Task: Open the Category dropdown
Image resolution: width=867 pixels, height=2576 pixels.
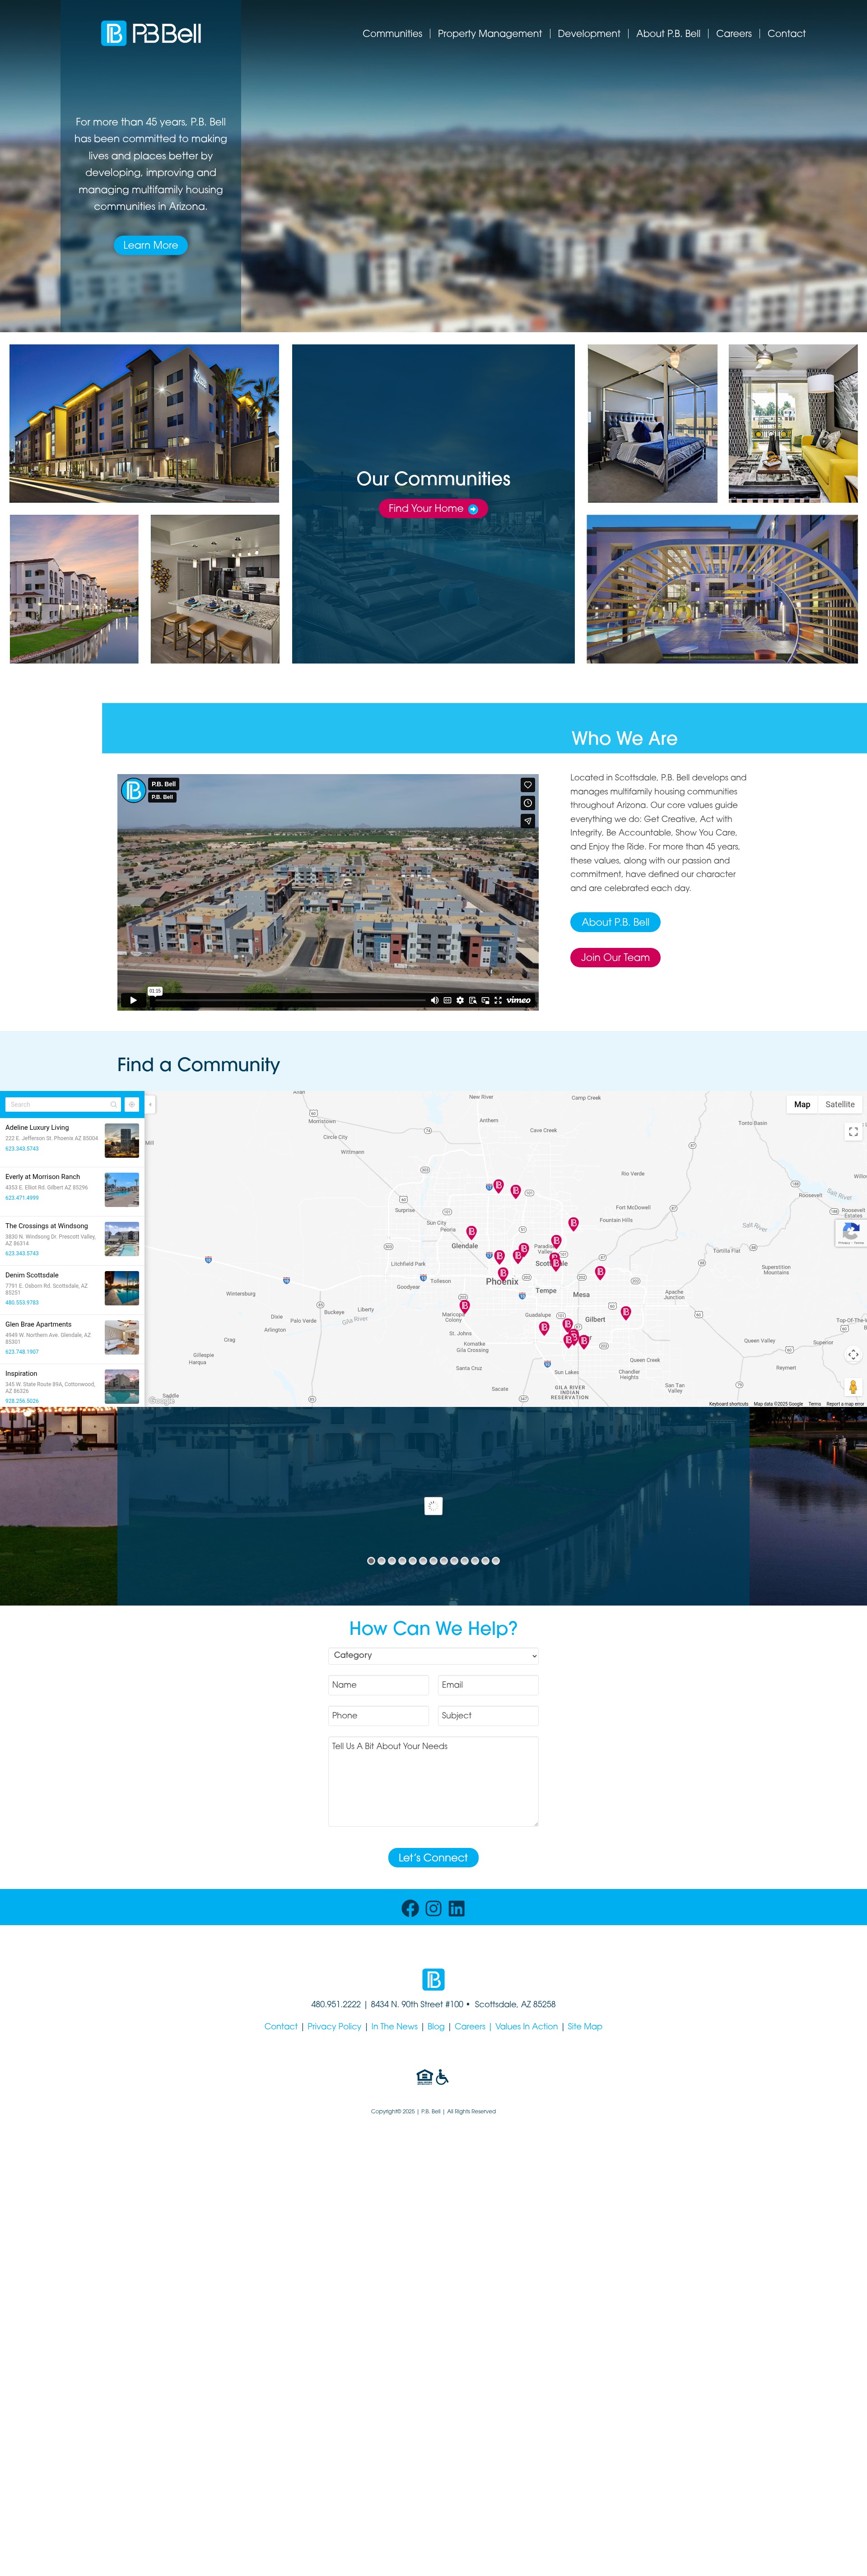Action: (x=433, y=1655)
